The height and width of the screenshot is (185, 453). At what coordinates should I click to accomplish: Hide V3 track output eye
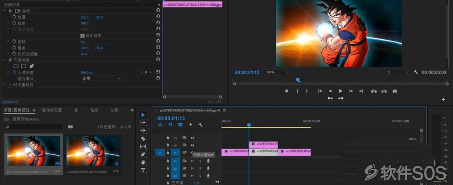point(193,138)
